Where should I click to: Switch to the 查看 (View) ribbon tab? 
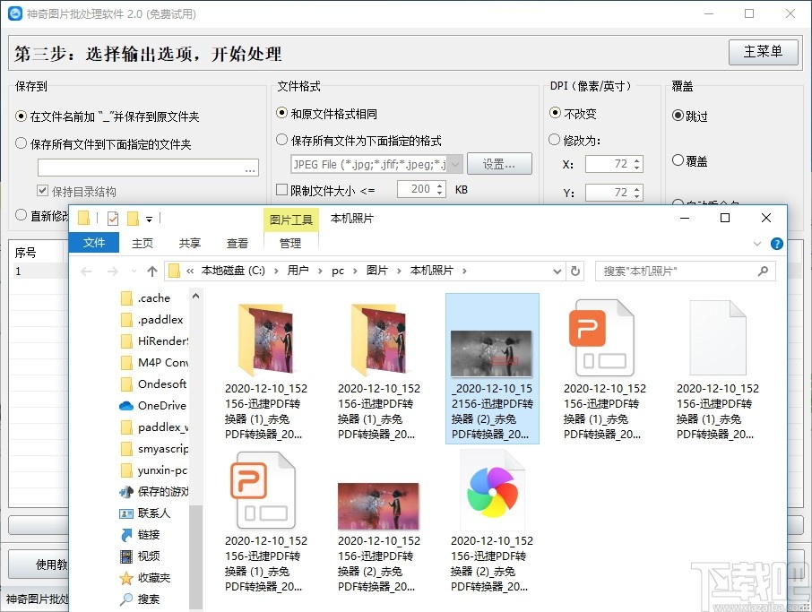pyautogui.click(x=237, y=242)
